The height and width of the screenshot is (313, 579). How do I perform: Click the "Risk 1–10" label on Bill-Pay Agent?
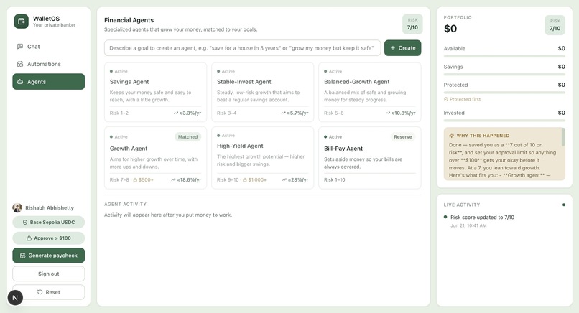pos(335,179)
